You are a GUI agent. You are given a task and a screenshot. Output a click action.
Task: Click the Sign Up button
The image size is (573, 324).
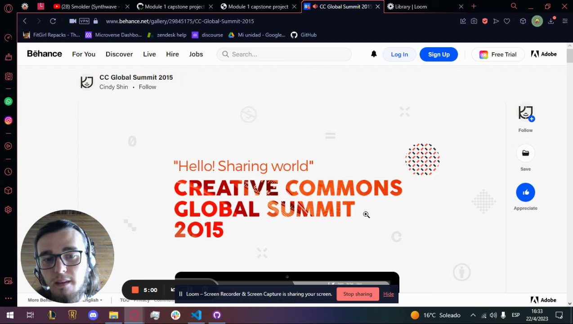coord(439,54)
